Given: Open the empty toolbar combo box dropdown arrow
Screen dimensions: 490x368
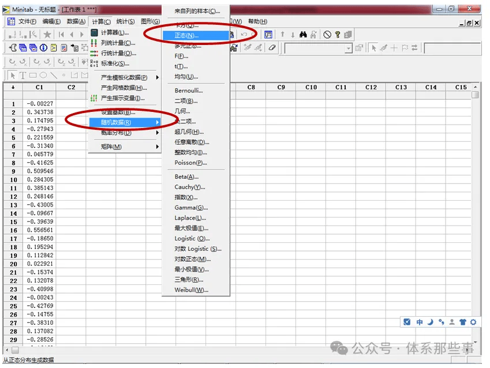Looking at the screenshot, I should (x=349, y=48).
